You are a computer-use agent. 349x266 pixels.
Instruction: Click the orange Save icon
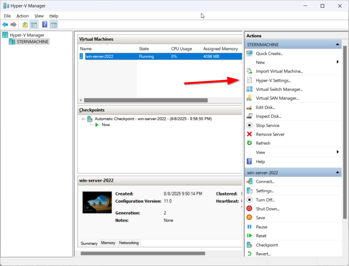coord(250,218)
